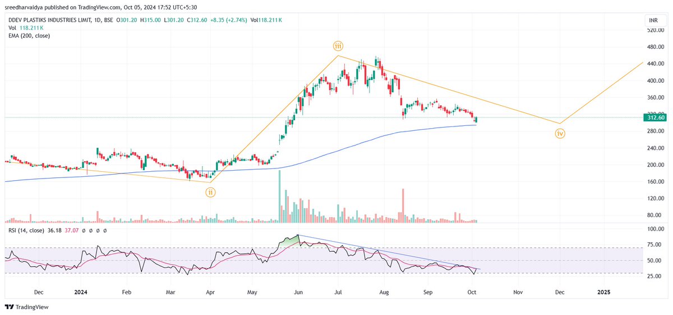Screen dimensions: 673x315
Task: Click the bold 2024 label on time axis
Action: 81,292
